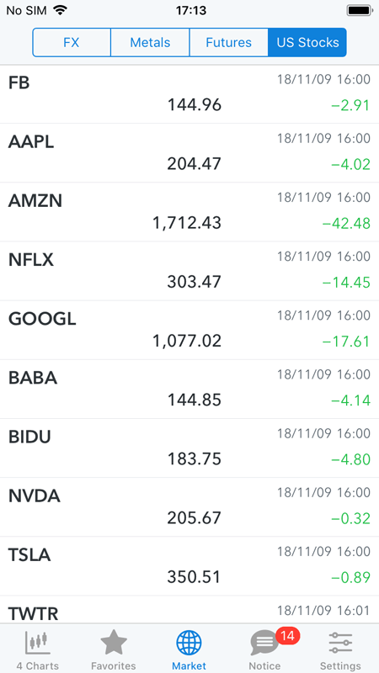The image size is (379, 673).
Task: Tap the red 14 notification badge
Action: click(x=287, y=636)
